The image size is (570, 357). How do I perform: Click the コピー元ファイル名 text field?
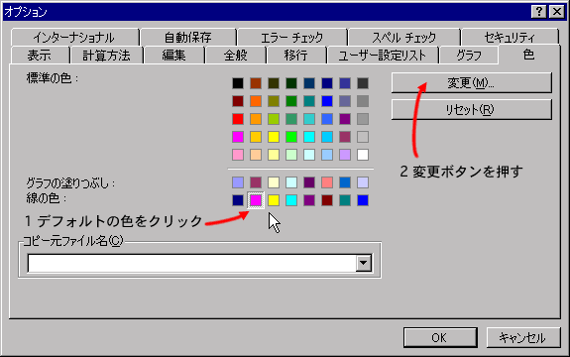click(192, 263)
